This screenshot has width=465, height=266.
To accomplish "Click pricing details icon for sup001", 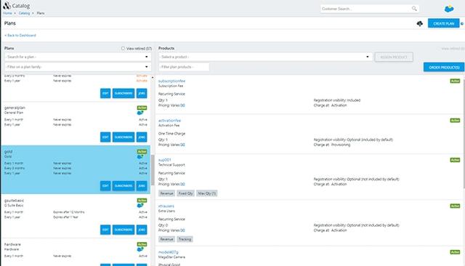I will (x=182, y=184).
